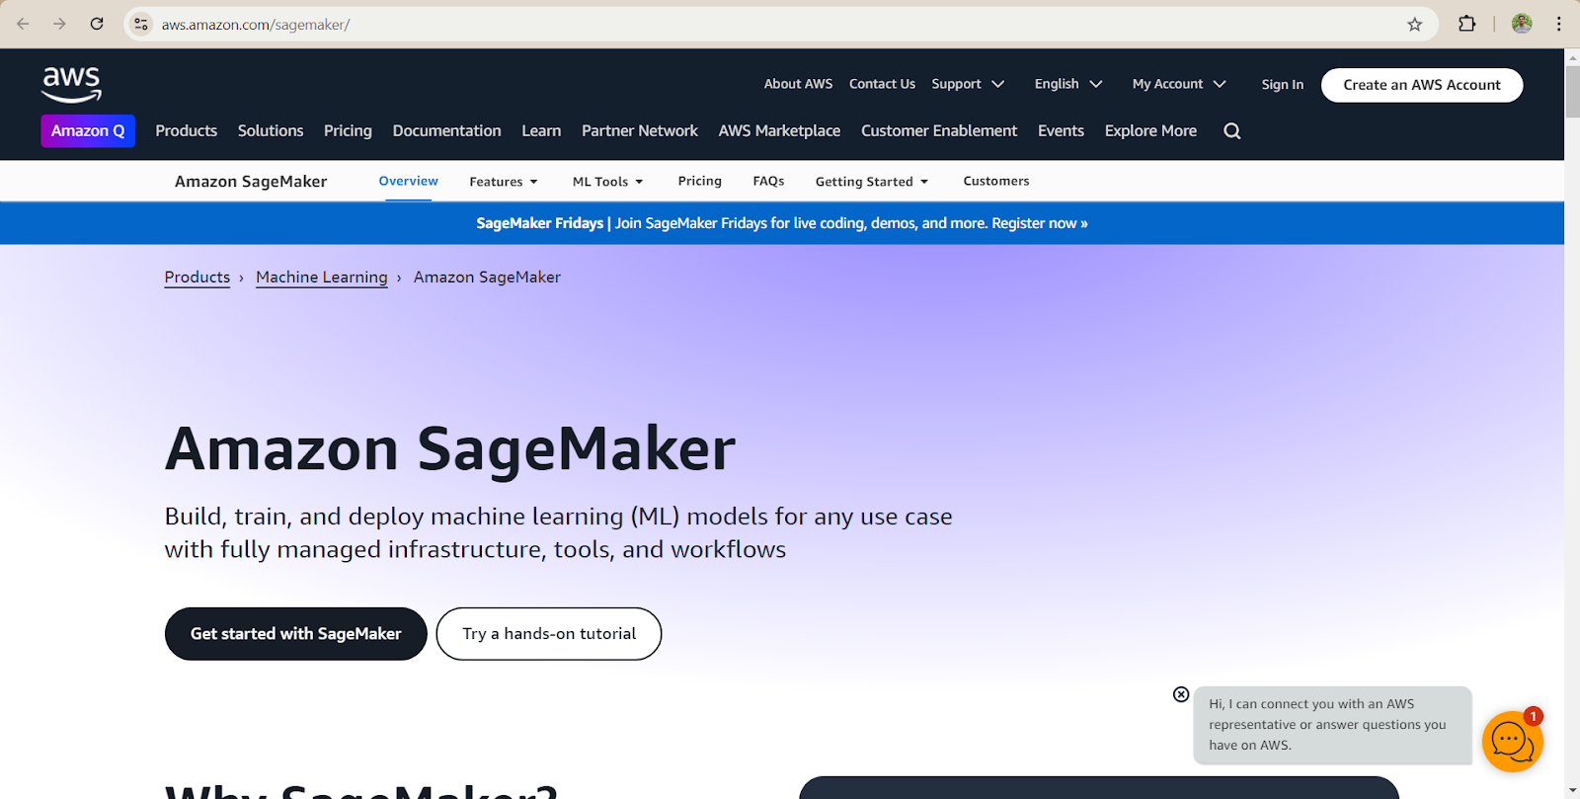Dismiss the chat message popup
This screenshot has width=1580, height=799.
pyautogui.click(x=1181, y=694)
